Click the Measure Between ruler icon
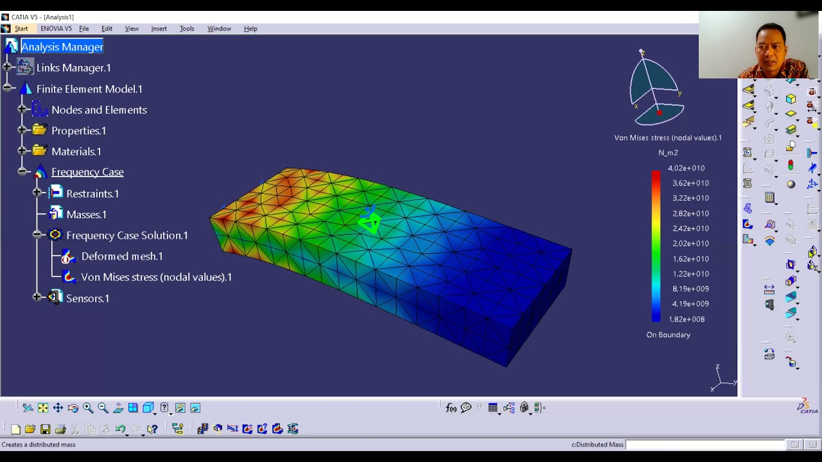Viewport: 822px width, 462px height. [x=769, y=290]
